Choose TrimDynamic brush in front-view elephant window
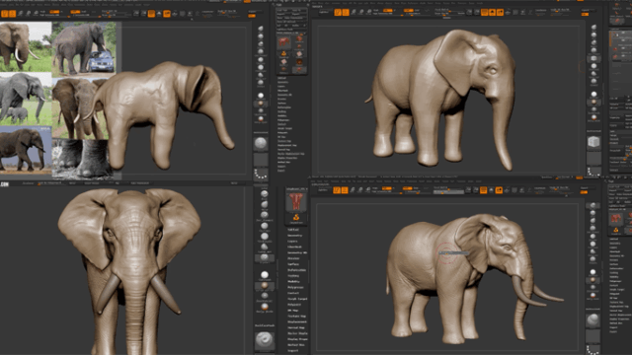 click(265, 237)
